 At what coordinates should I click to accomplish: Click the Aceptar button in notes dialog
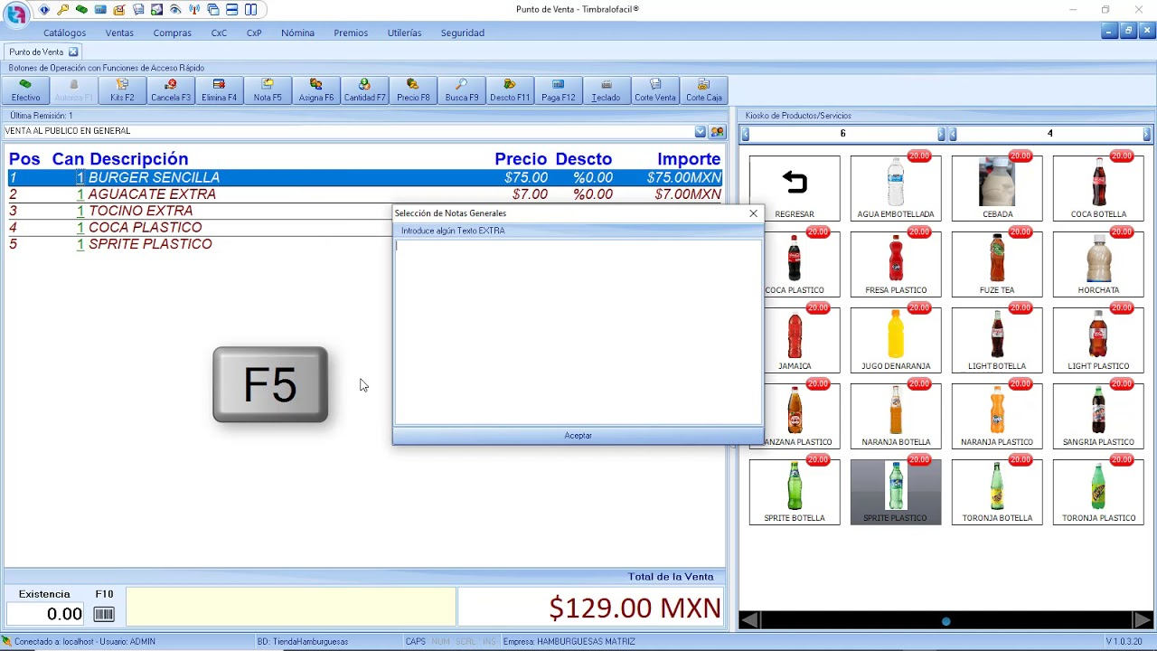tap(578, 436)
